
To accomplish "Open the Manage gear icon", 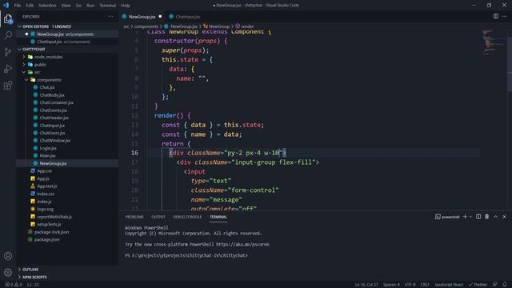I will [x=8, y=272].
